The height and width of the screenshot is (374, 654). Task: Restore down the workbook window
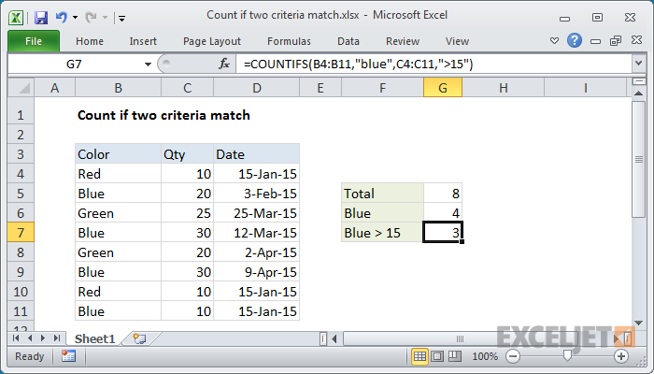click(616, 41)
